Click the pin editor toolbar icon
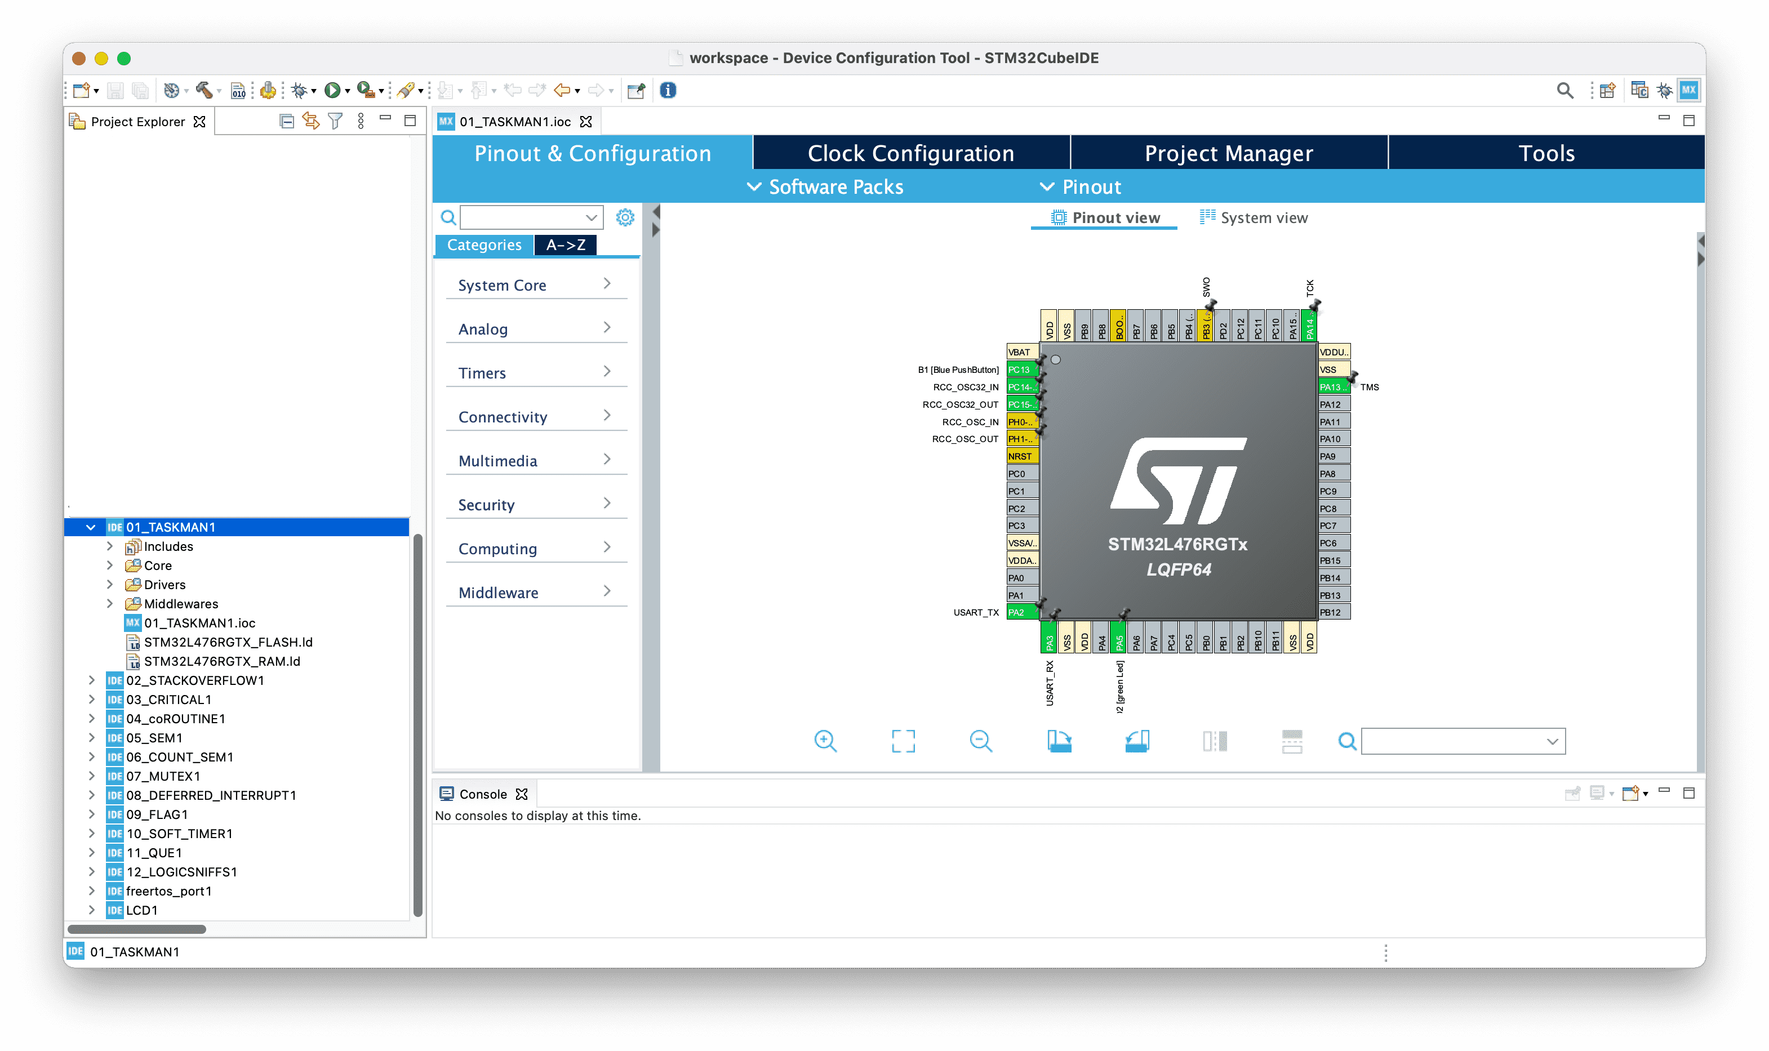Image resolution: width=1769 pixels, height=1051 pixels. [636, 90]
